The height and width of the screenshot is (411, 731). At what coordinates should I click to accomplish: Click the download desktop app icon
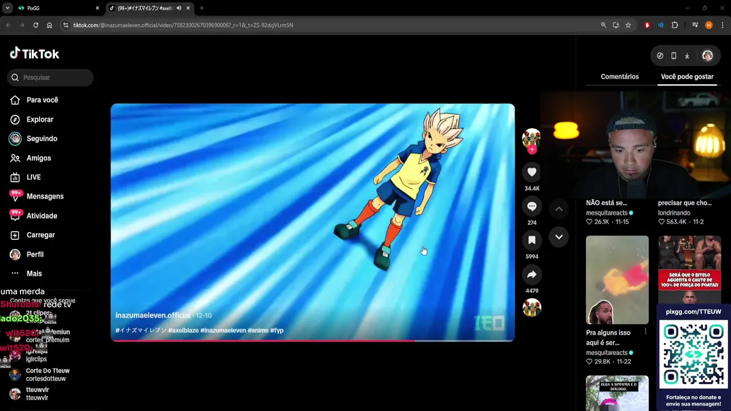pos(687,56)
